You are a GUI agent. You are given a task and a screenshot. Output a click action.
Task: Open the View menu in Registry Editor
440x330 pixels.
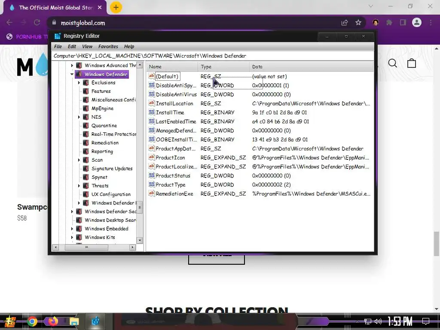click(x=87, y=46)
